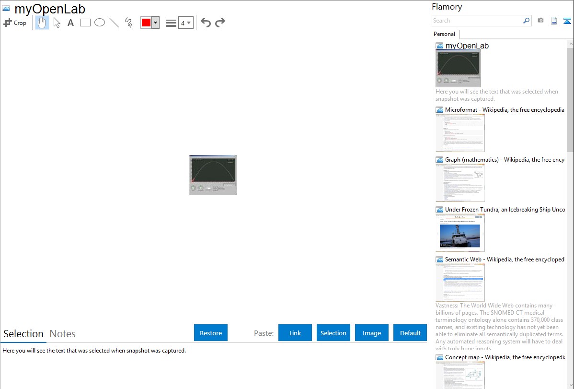
Task: Open myOpenLab thumbnail in the sidebar
Action: [459, 69]
